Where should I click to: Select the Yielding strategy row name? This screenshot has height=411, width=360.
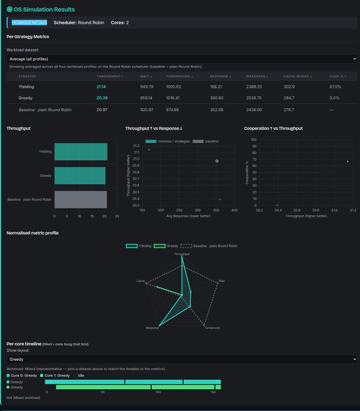point(26,87)
